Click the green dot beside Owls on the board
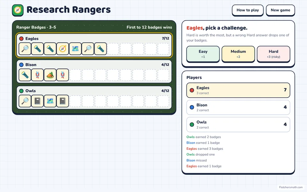The height and width of the screenshot is (192, 307). [21, 91]
